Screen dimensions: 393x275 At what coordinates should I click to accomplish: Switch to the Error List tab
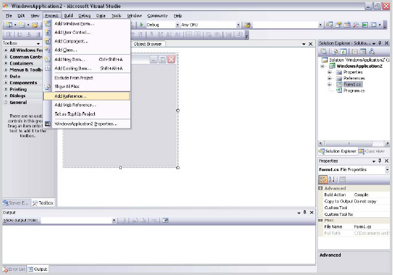click(15, 269)
